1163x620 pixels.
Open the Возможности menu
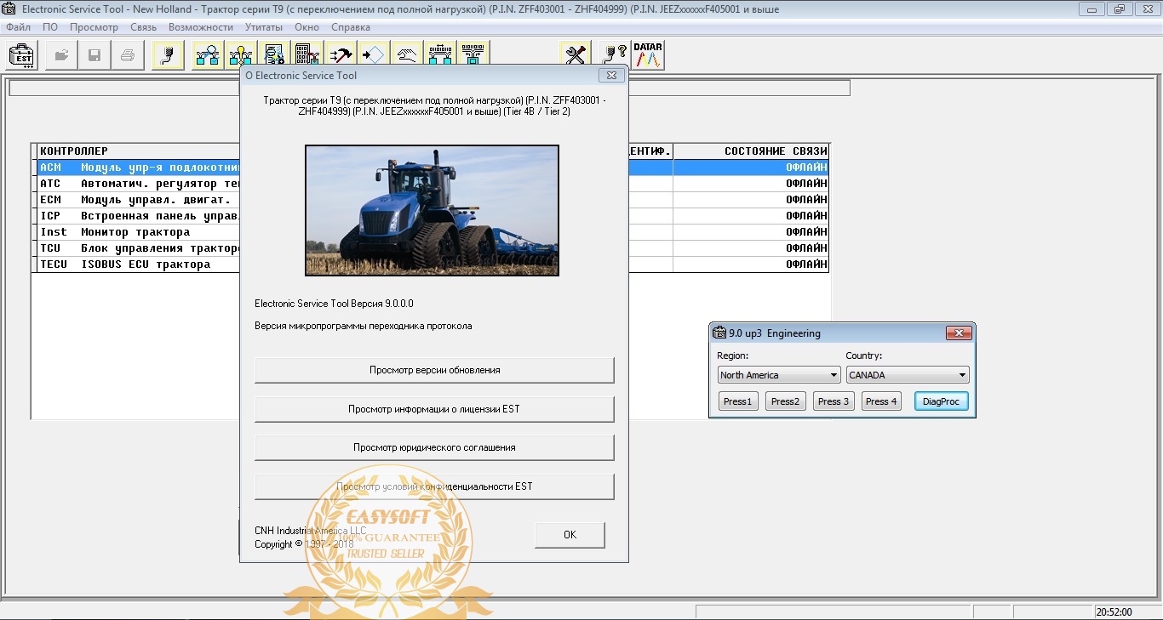click(x=201, y=27)
